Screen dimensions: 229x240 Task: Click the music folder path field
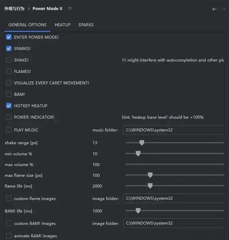tap(174, 130)
